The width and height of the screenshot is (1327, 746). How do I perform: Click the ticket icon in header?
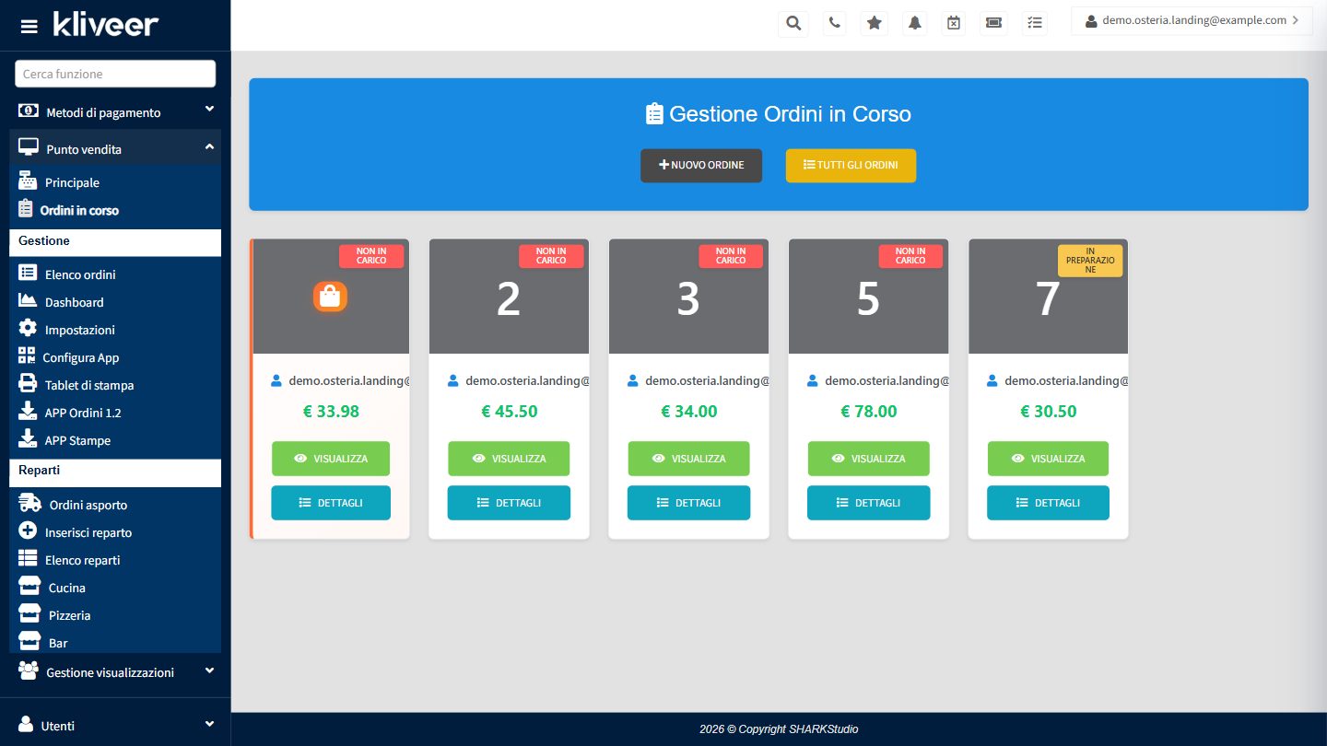(x=994, y=23)
